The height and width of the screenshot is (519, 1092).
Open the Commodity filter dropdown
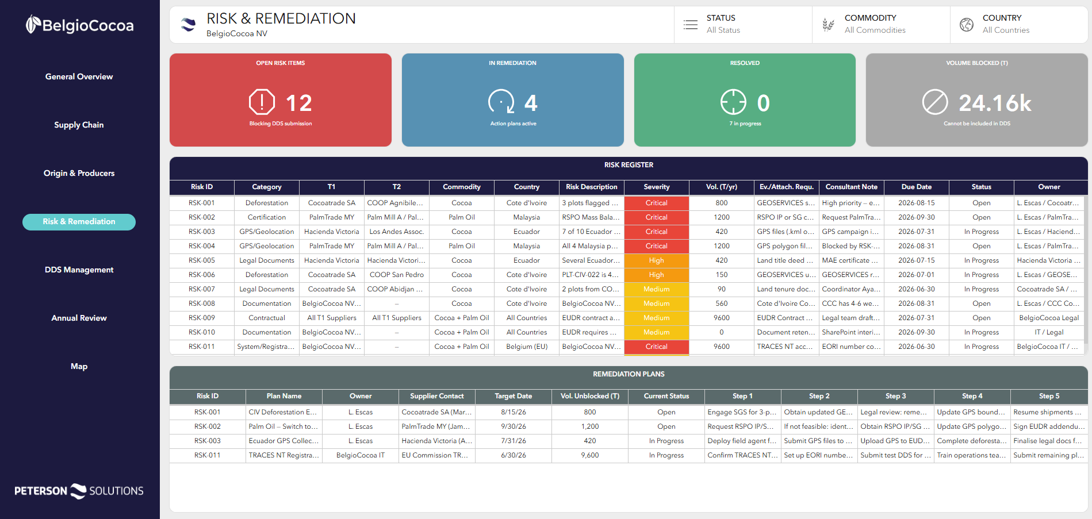(881, 25)
